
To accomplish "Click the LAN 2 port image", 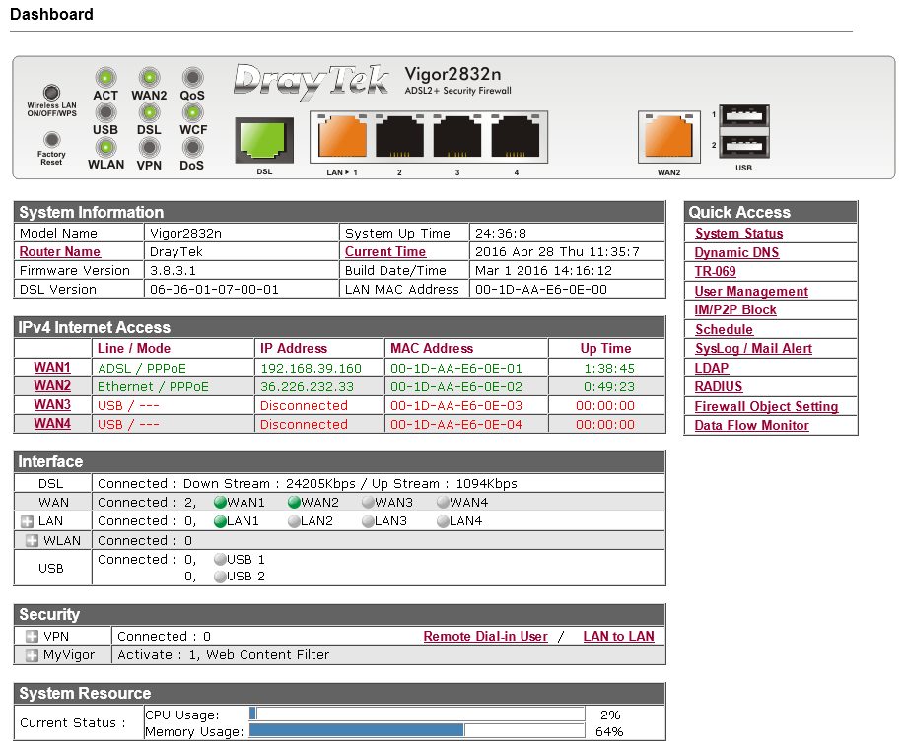I will point(400,136).
